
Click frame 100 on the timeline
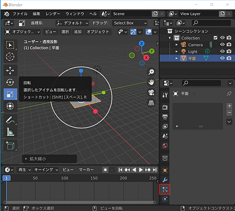coord(65,178)
